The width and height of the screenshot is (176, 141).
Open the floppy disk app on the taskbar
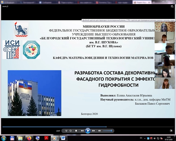point(12,138)
